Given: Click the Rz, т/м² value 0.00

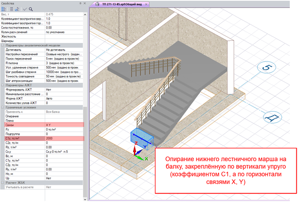Looking at the screenshot, I should [x=64, y=147].
